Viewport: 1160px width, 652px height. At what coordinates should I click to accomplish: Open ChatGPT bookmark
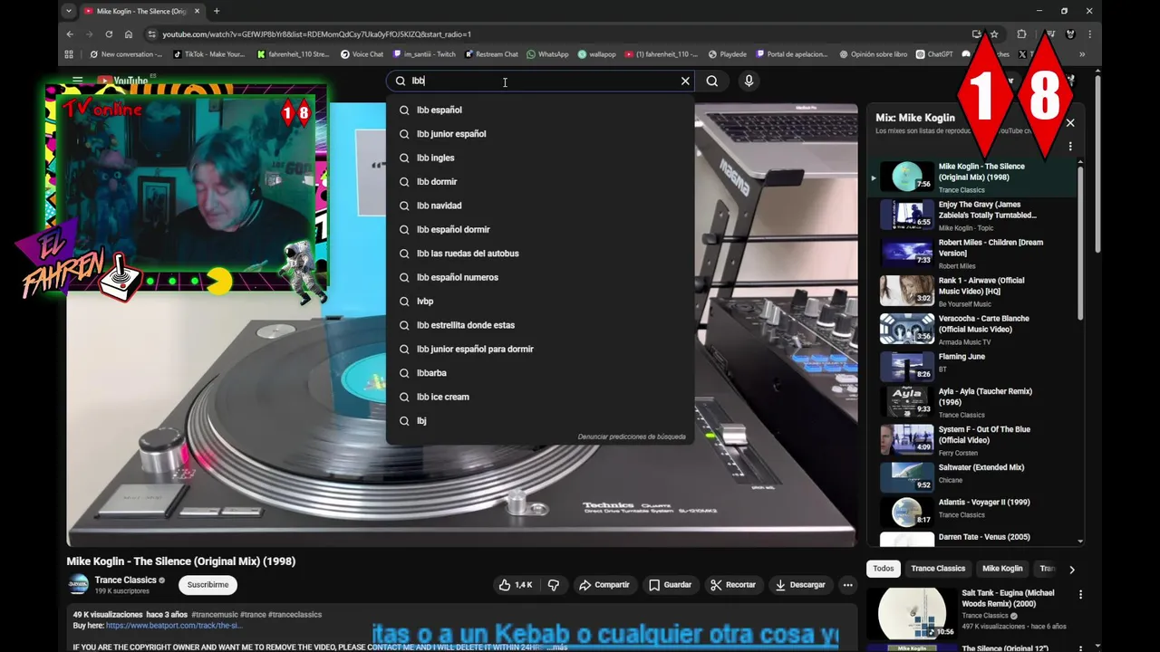934,54
